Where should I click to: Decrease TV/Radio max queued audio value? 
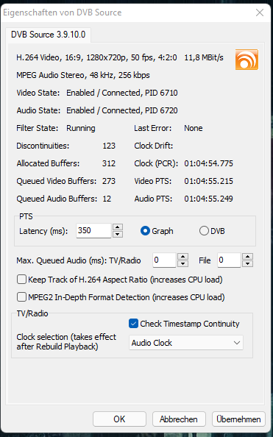[182, 263]
